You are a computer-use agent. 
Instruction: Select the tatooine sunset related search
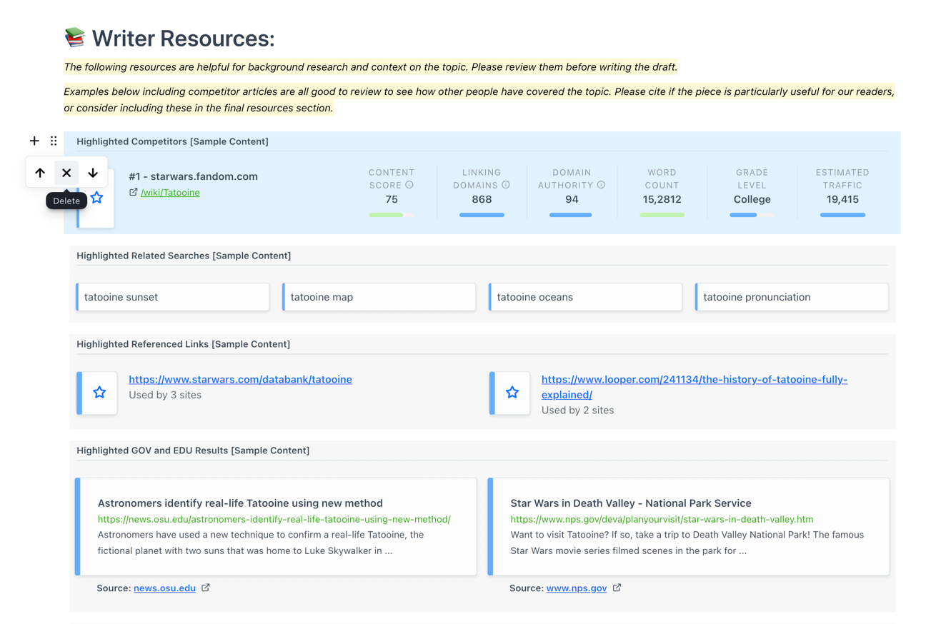coord(173,297)
